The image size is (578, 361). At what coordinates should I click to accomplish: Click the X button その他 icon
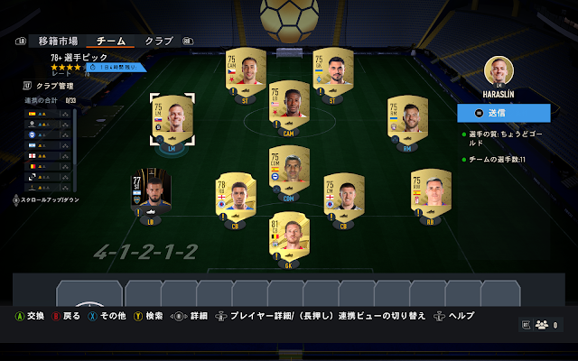[x=92, y=317]
